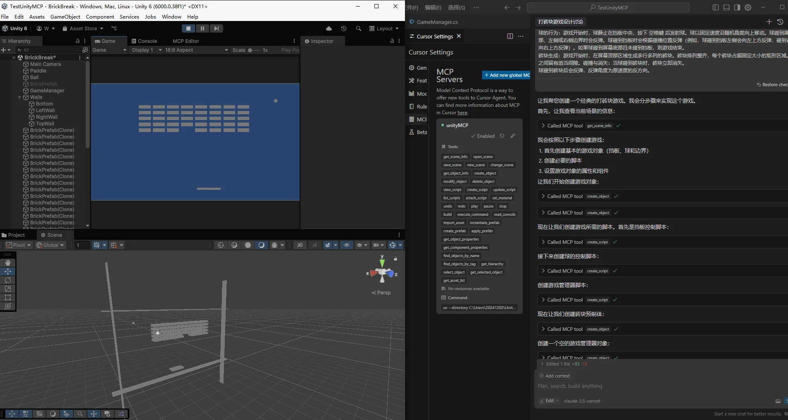This screenshot has width=788, height=420.
Task: Click Add new global MCP button
Action: 506,75
